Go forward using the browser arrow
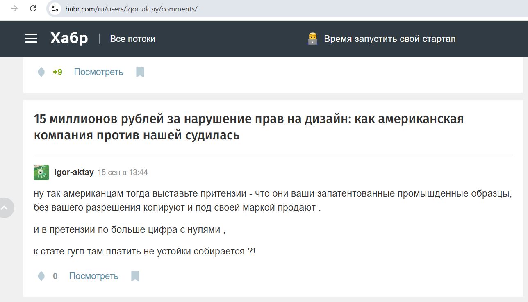 point(14,9)
